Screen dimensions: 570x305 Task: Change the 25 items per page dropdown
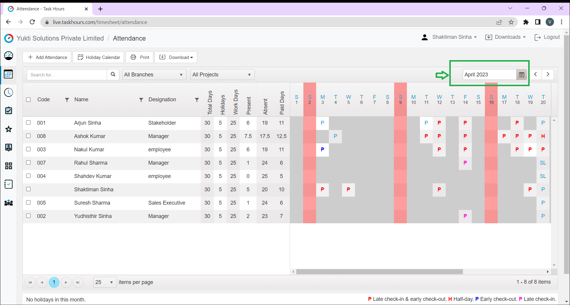click(x=105, y=282)
